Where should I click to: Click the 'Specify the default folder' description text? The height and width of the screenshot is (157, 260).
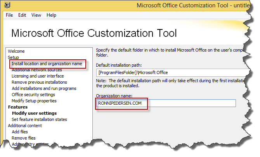pyautogui.click(x=170, y=52)
